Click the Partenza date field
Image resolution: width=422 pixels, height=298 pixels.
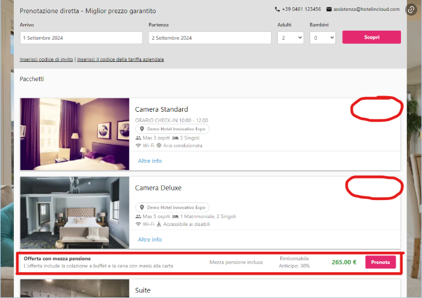click(x=209, y=37)
